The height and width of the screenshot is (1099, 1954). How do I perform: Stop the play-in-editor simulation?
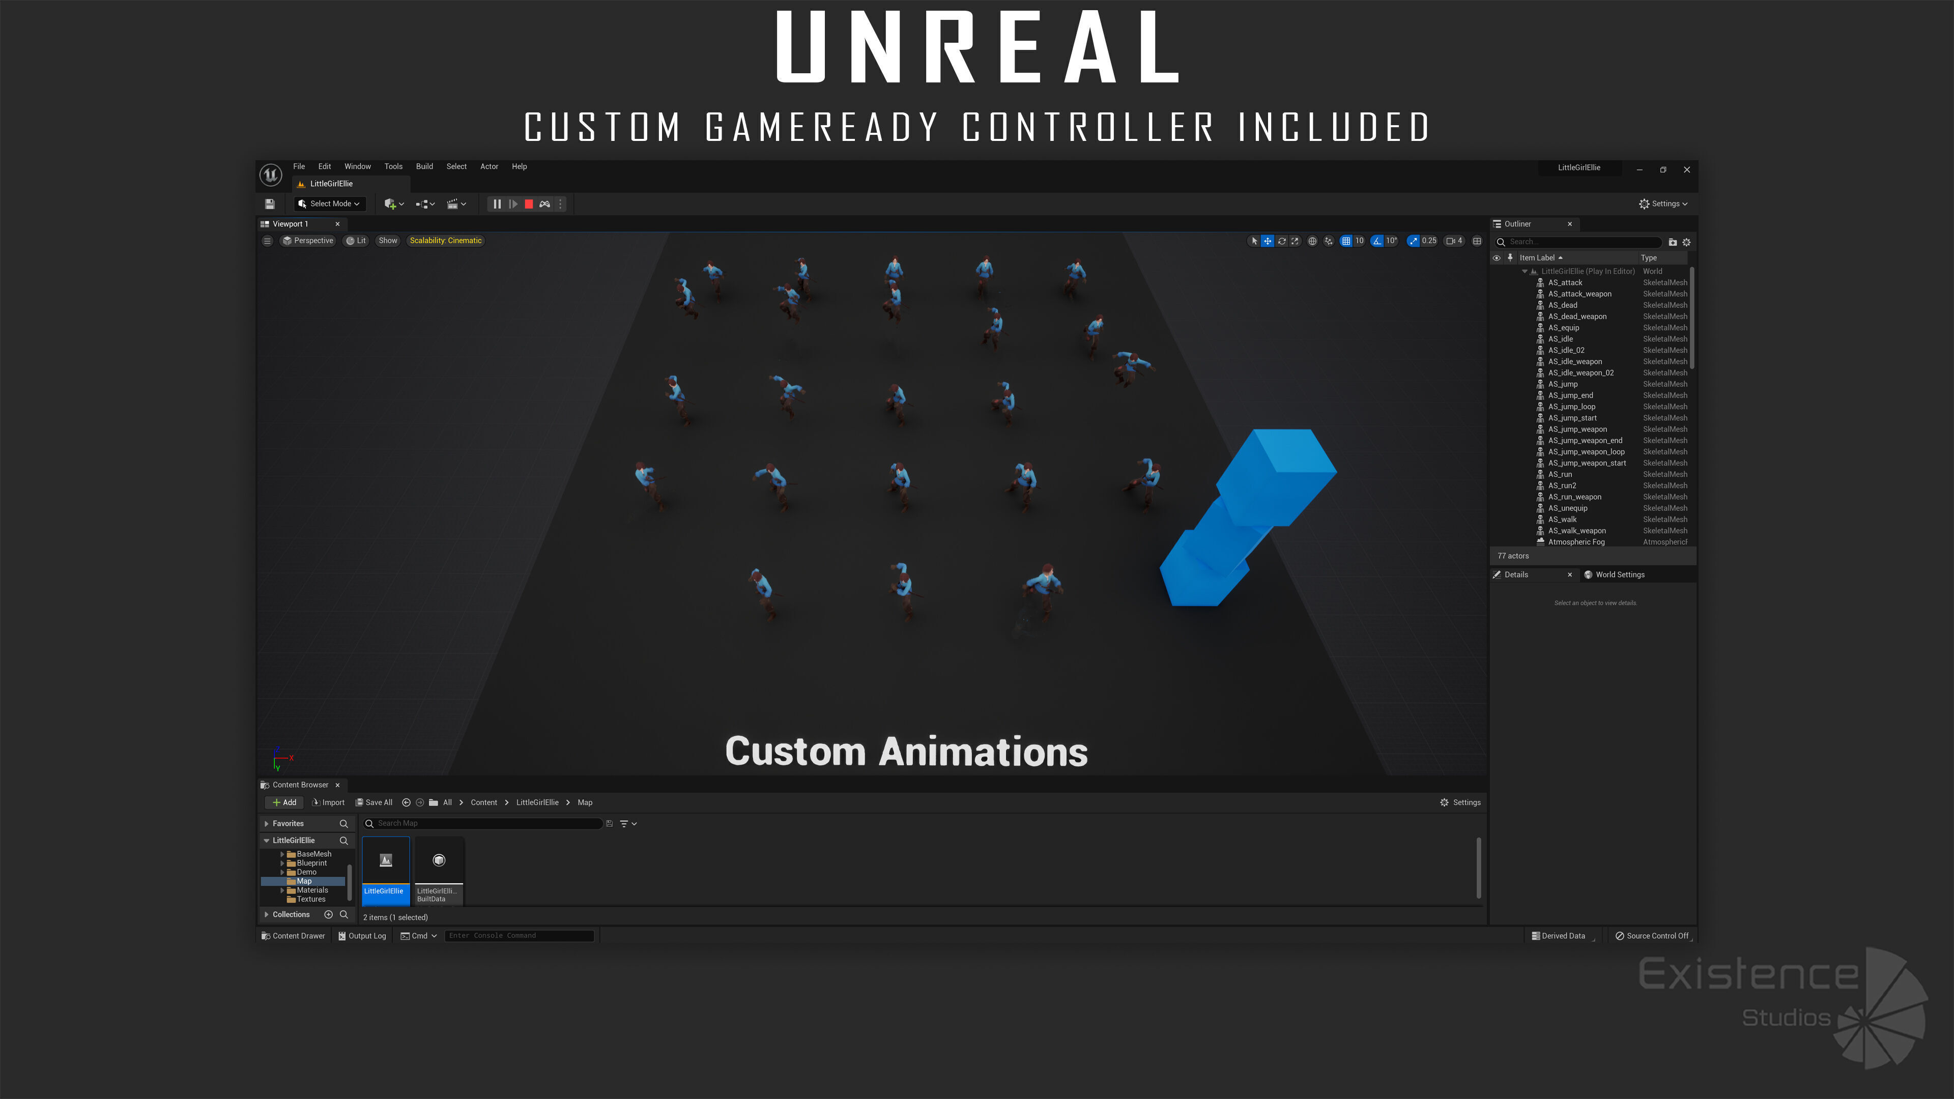tap(529, 204)
